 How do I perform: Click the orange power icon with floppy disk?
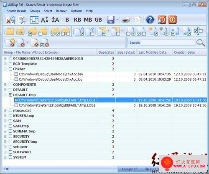click(x=162, y=20)
